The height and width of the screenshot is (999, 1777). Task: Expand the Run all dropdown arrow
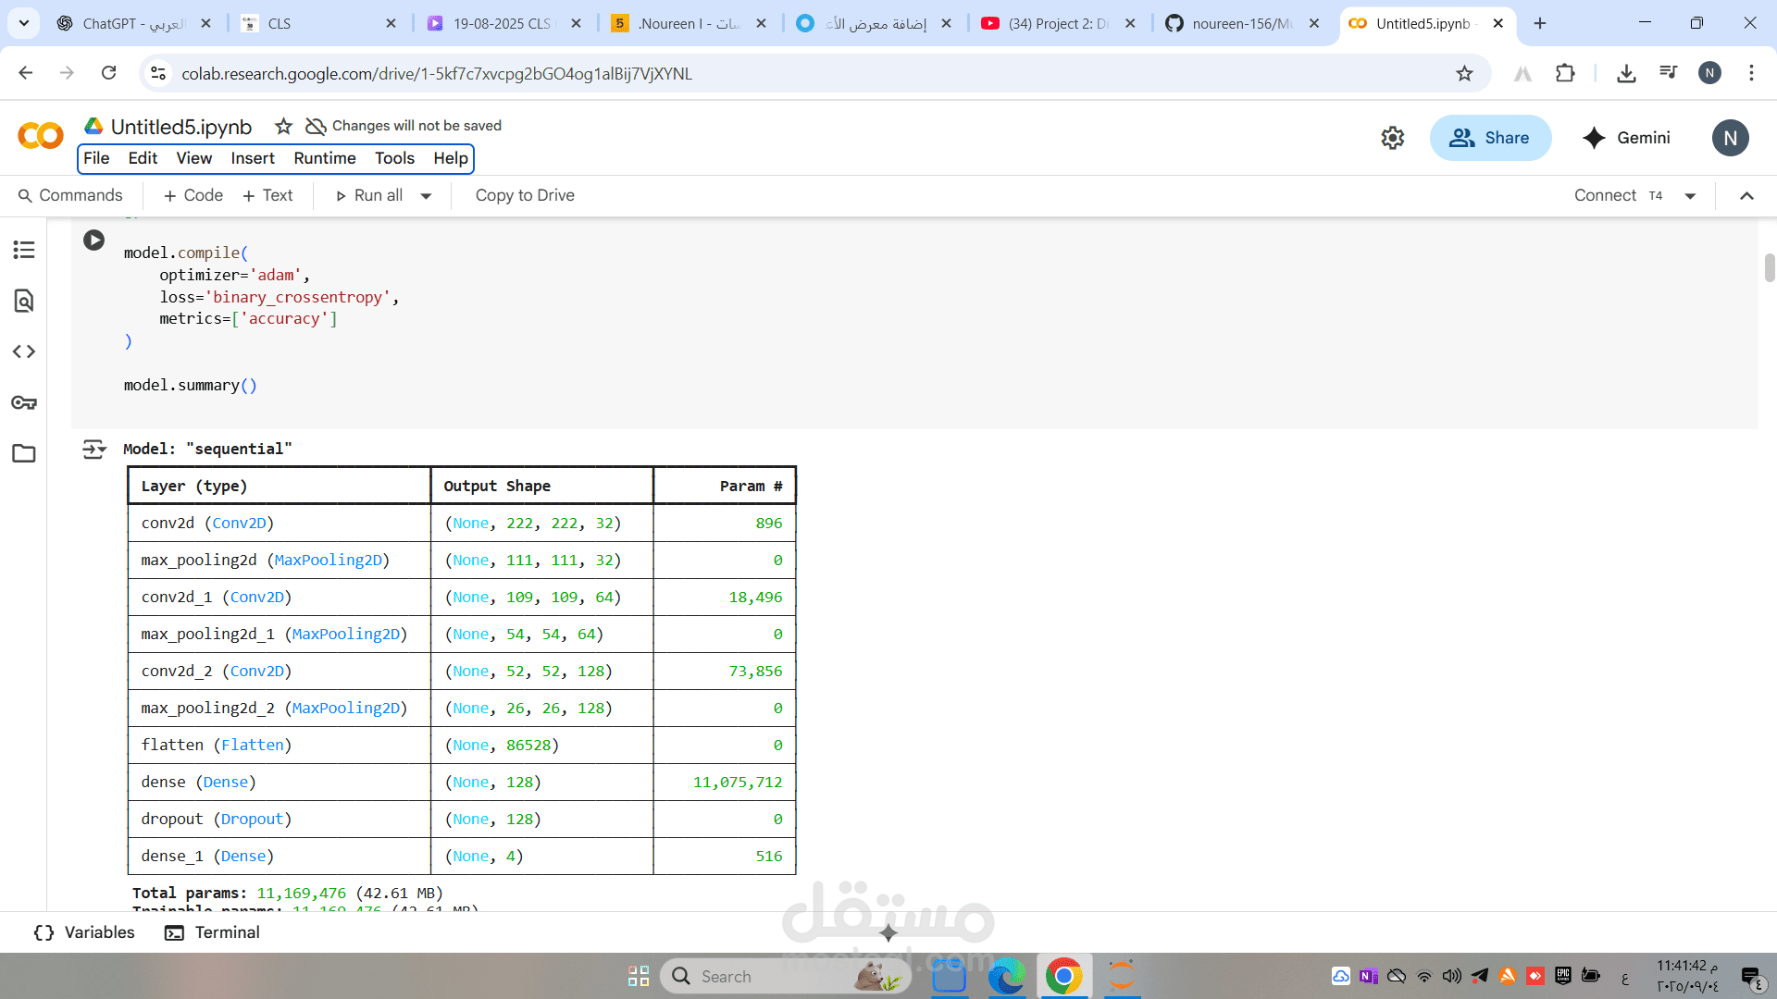[426, 196]
